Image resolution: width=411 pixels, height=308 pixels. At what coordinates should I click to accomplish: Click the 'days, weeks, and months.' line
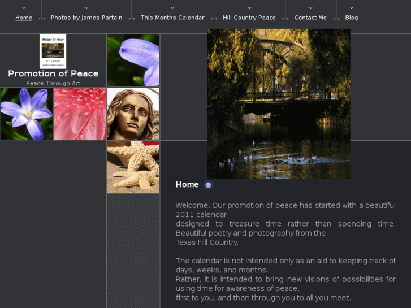click(222, 270)
